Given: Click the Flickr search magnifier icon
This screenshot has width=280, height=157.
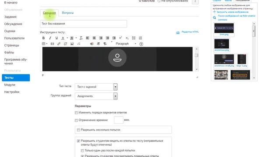Looking at the screenshot, I should [x=214, y=17].
